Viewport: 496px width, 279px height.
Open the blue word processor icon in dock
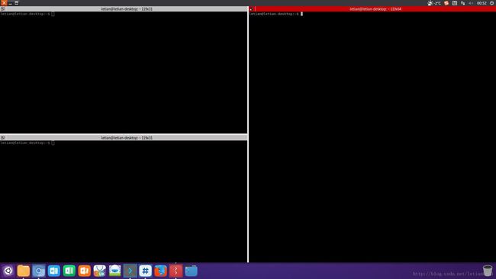point(53,271)
